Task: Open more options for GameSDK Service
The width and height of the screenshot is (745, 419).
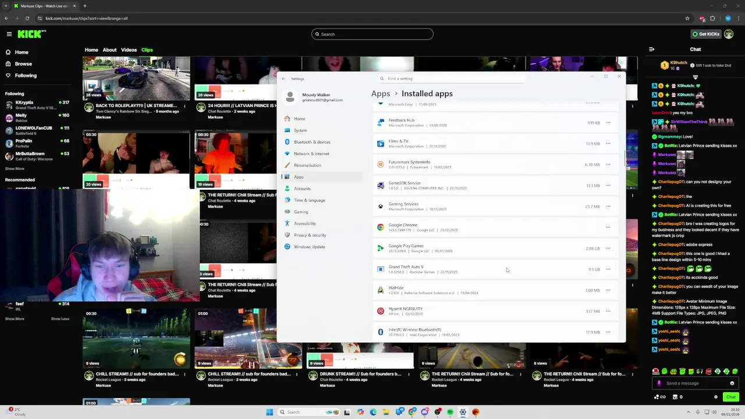Action: 608,186
